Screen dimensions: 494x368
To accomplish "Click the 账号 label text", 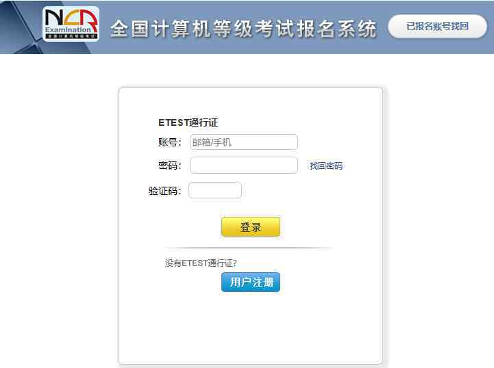I will click(x=169, y=142).
